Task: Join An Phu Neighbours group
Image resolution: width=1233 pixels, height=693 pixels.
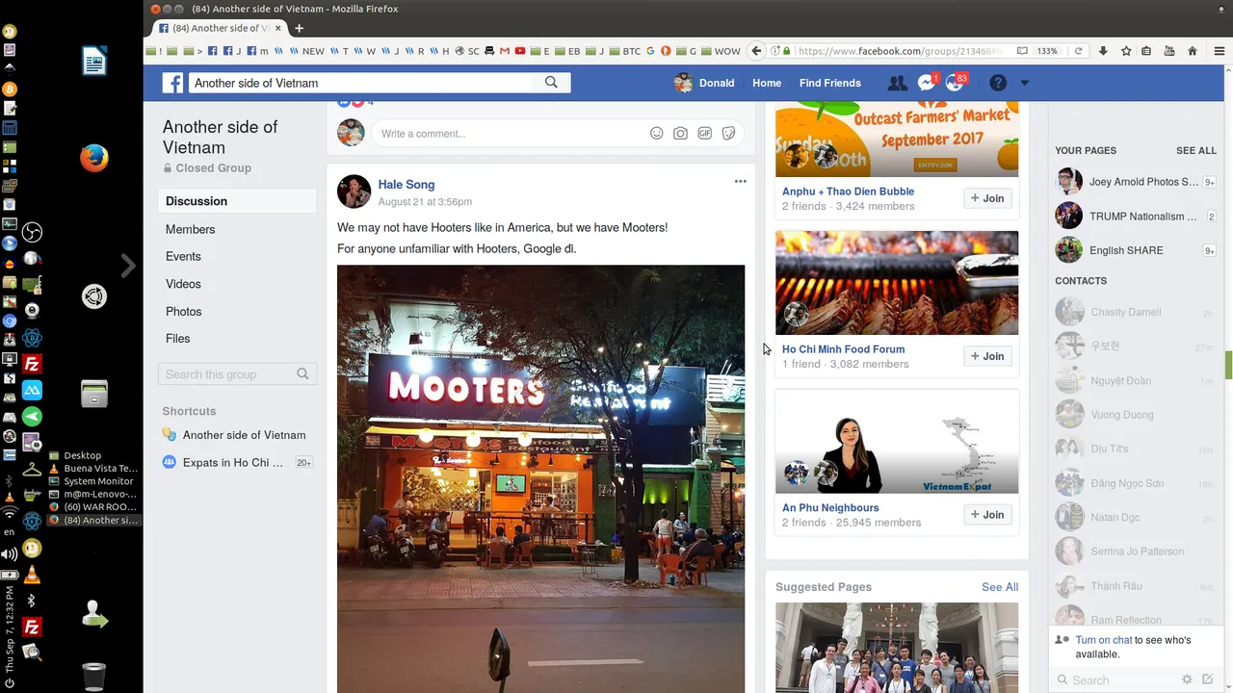Action: pyautogui.click(x=987, y=515)
